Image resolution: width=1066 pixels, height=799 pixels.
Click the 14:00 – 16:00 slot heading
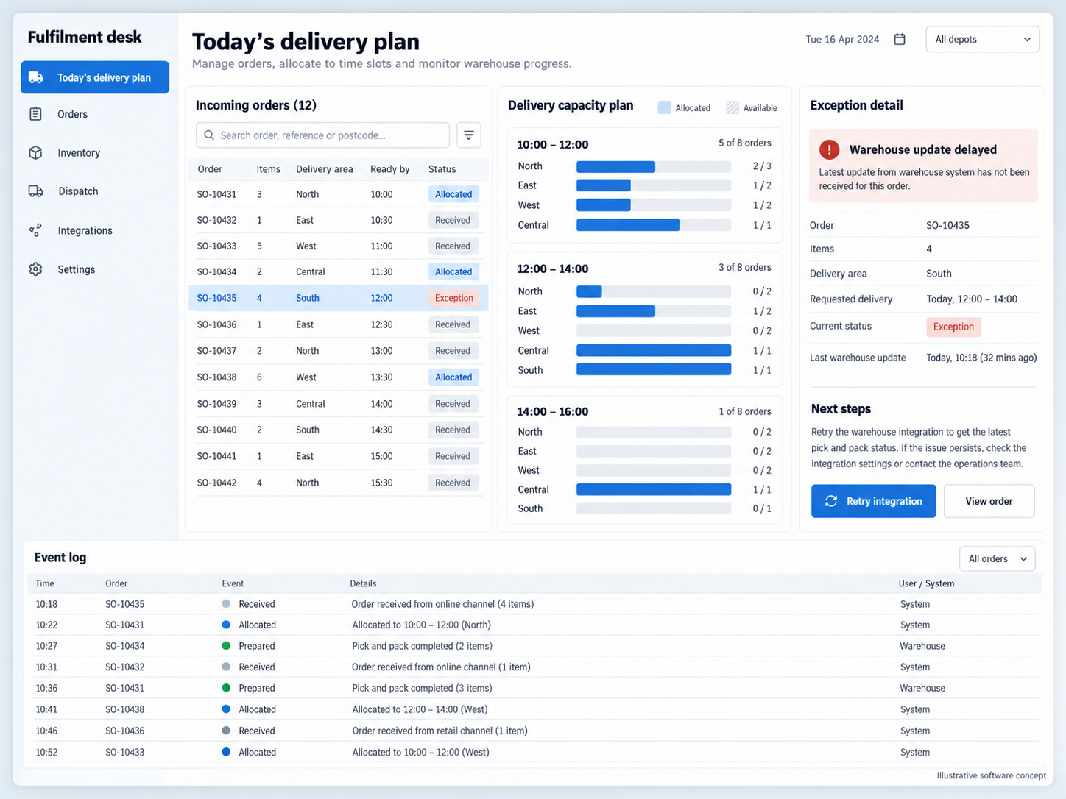click(x=552, y=411)
